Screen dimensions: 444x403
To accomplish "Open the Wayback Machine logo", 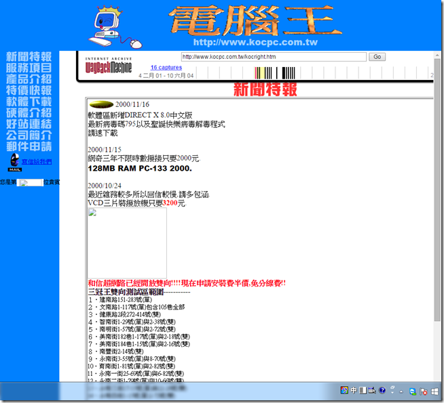I will click(109, 65).
